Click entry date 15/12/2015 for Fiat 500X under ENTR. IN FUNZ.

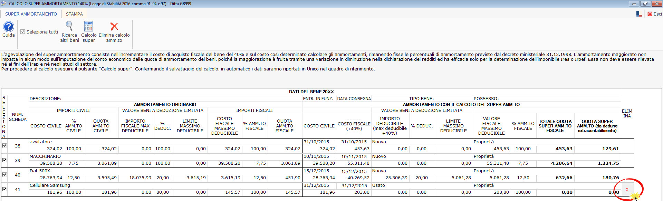316,171
